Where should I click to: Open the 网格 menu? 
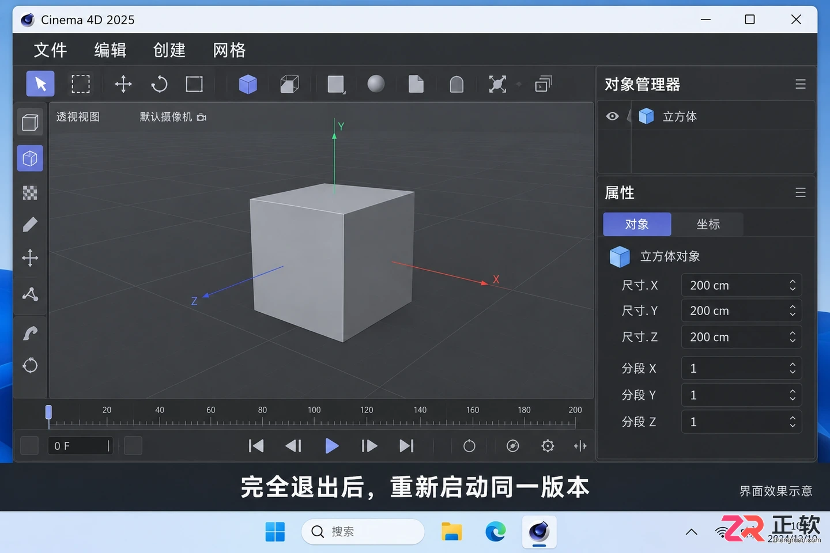click(229, 50)
